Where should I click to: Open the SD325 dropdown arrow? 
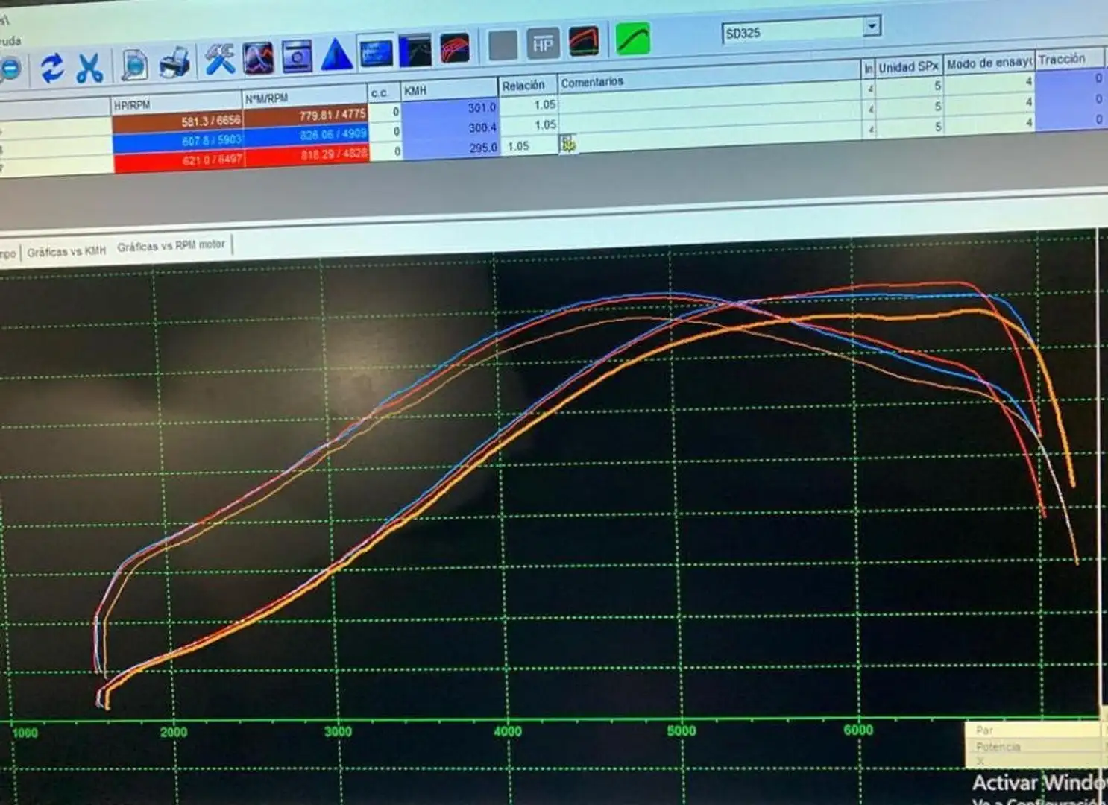point(872,27)
